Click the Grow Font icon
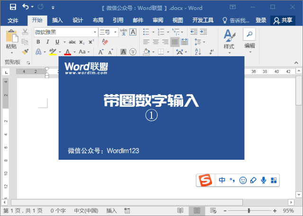The height and width of the screenshot is (216, 303). click(x=101, y=52)
